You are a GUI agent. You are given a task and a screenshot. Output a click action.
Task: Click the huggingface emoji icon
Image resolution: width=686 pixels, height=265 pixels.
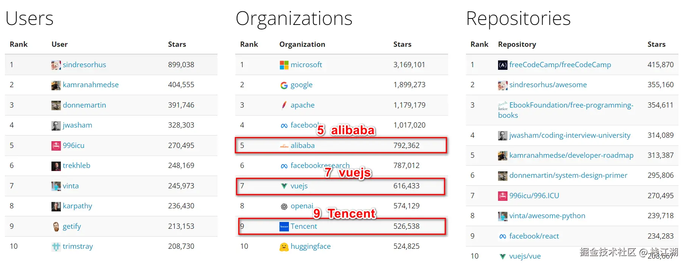tap(284, 247)
